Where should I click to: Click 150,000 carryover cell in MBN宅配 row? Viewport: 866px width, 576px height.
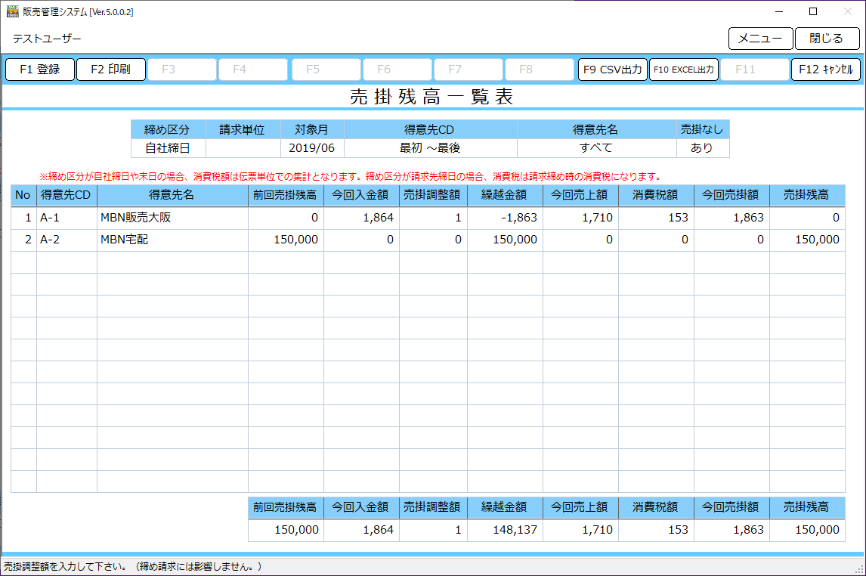point(505,240)
